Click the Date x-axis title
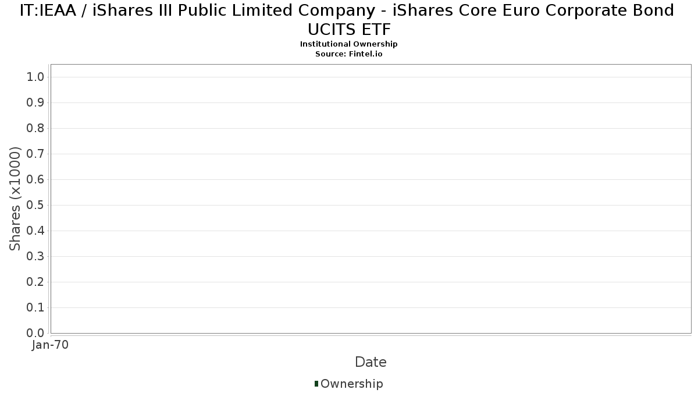698x393 pixels. click(371, 362)
